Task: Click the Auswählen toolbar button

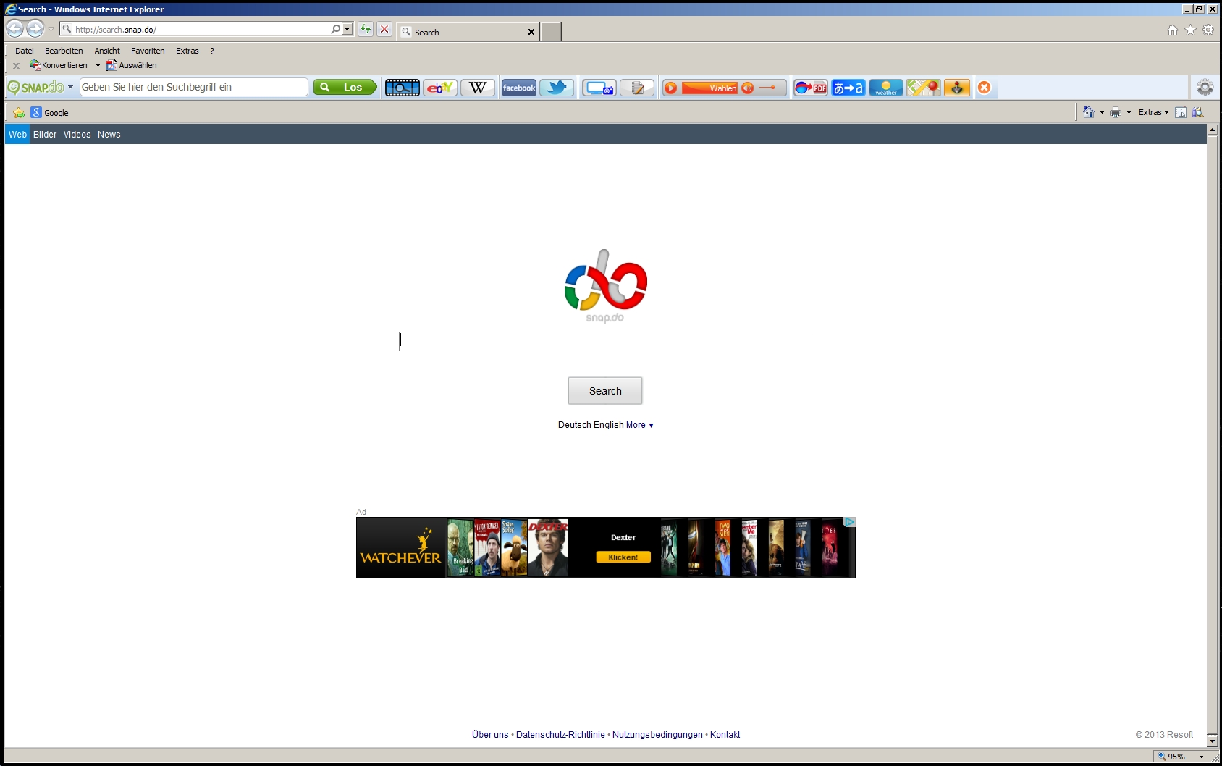Action: 131,65
